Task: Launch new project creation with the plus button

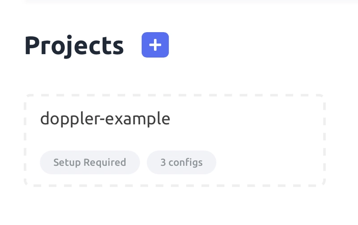Action: (155, 45)
